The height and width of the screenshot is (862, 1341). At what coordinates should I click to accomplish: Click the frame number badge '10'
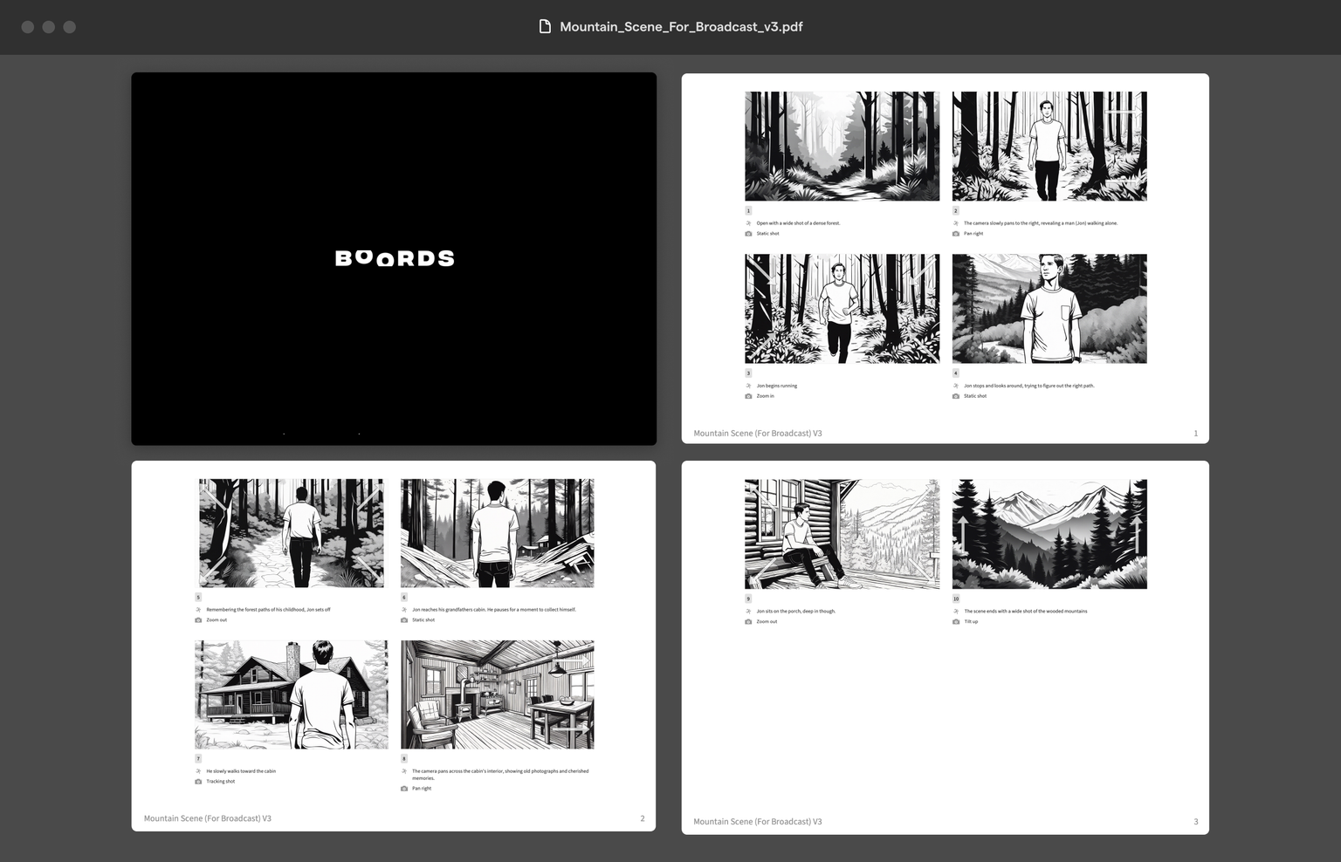pos(955,599)
